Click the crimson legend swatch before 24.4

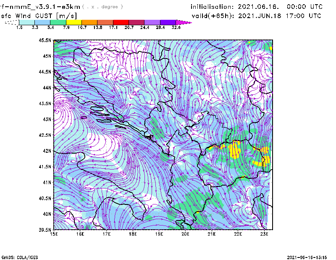click(x=136, y=22)
